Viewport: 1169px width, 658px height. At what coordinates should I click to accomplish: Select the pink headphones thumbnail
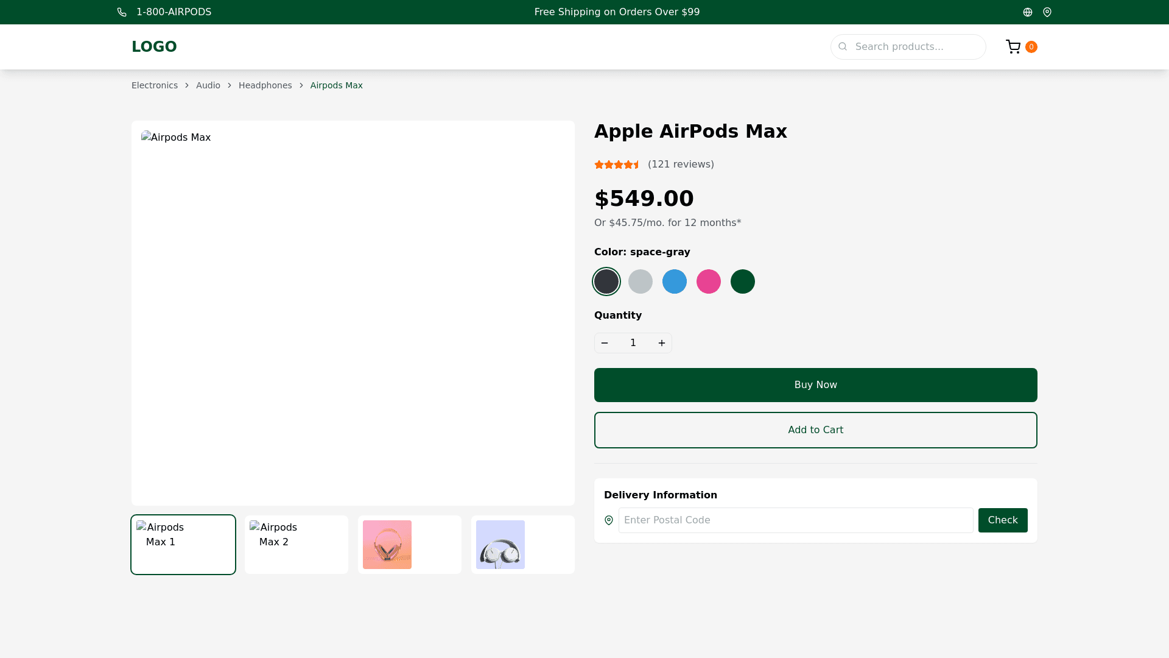pyautogui.click(x=387, y=545)
